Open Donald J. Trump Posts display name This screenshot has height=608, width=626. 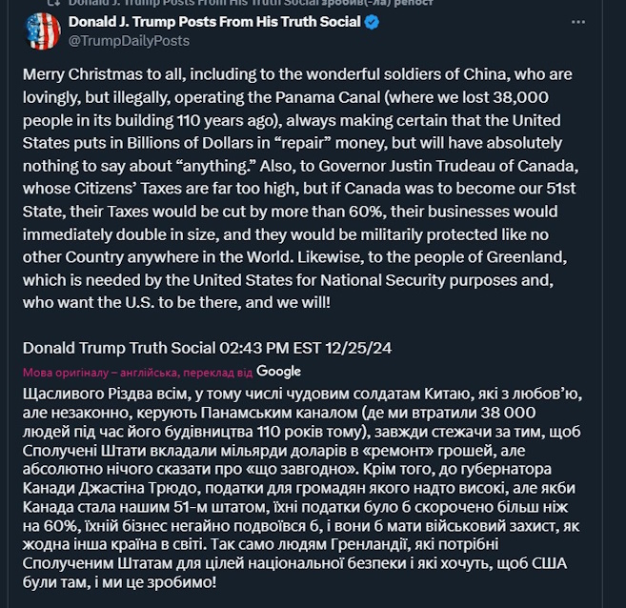214,22
